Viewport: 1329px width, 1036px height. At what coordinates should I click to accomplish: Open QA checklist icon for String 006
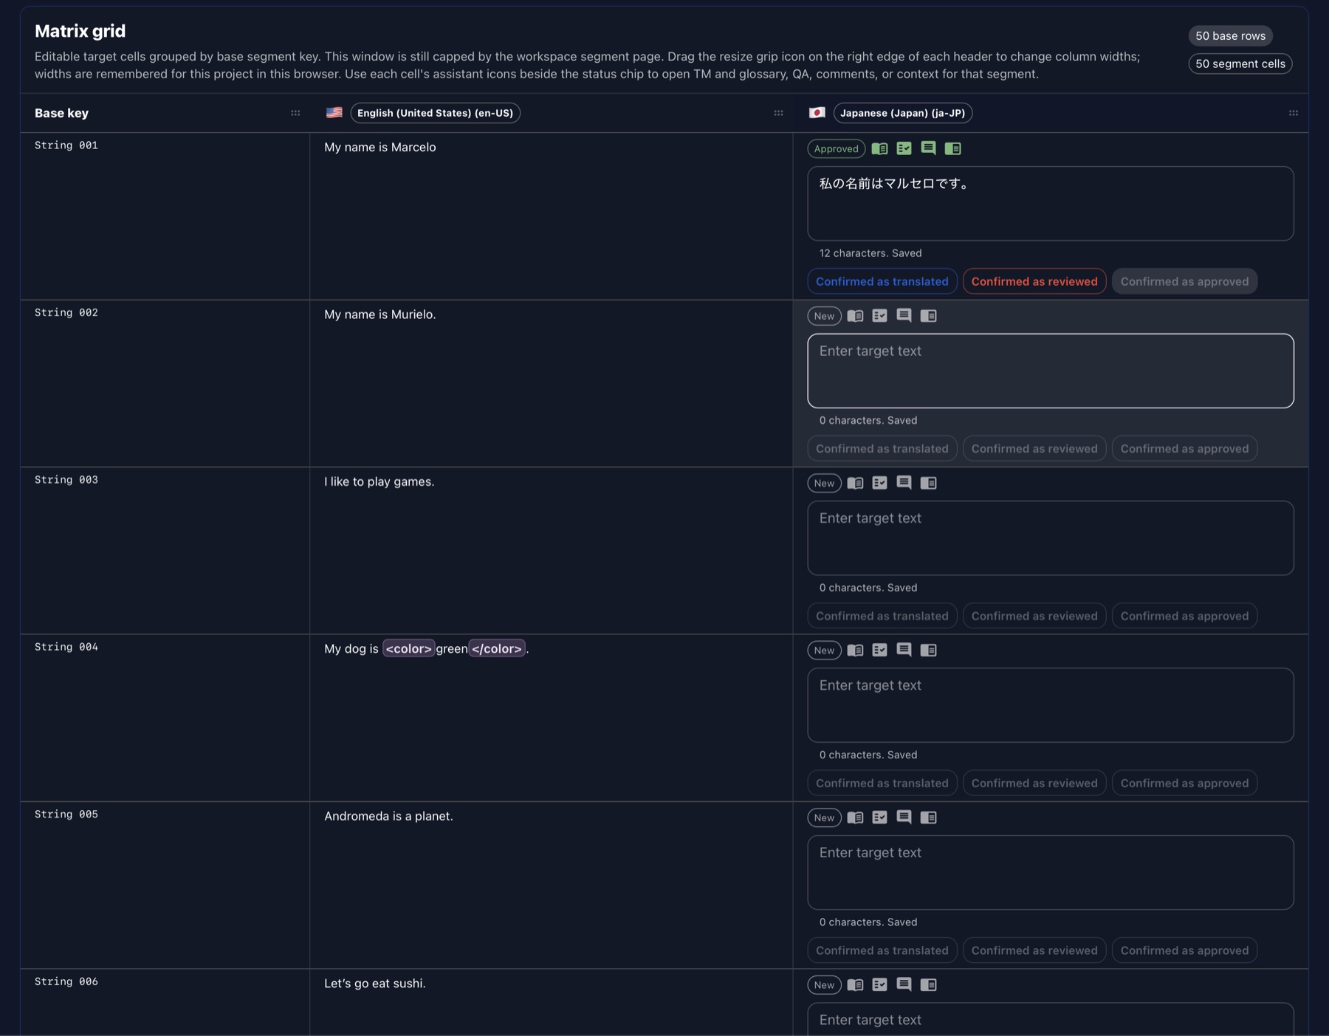coord(879,985)
